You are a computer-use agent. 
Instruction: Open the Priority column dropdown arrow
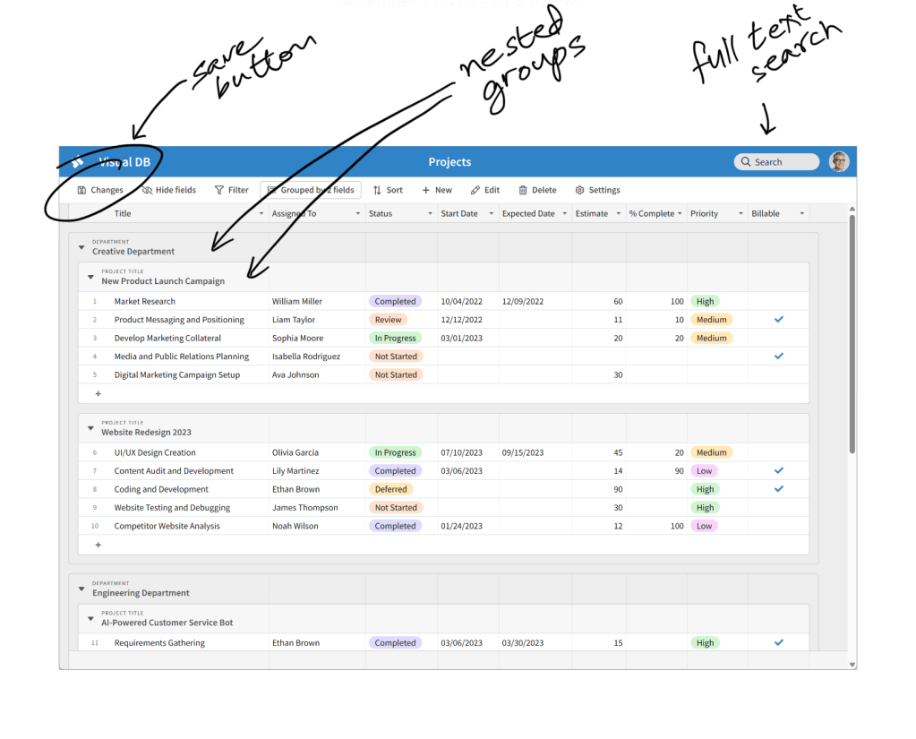coord(741,214)
